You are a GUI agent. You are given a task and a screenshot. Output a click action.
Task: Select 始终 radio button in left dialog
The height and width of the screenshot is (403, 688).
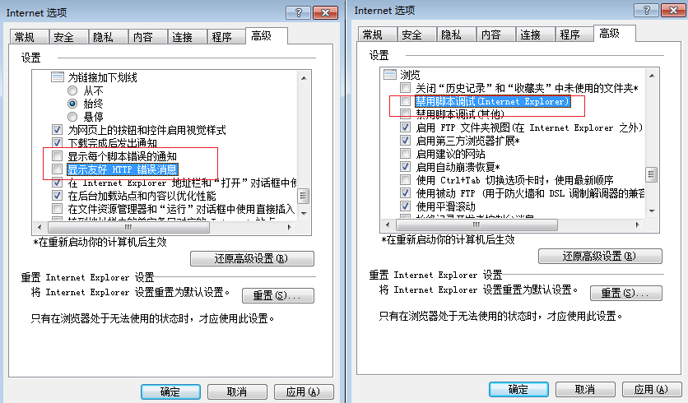[x=72, y=104]
